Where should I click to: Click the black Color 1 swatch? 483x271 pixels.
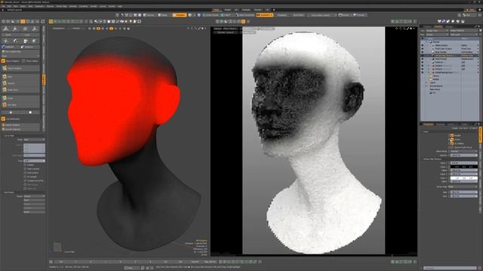coord(464,166)
